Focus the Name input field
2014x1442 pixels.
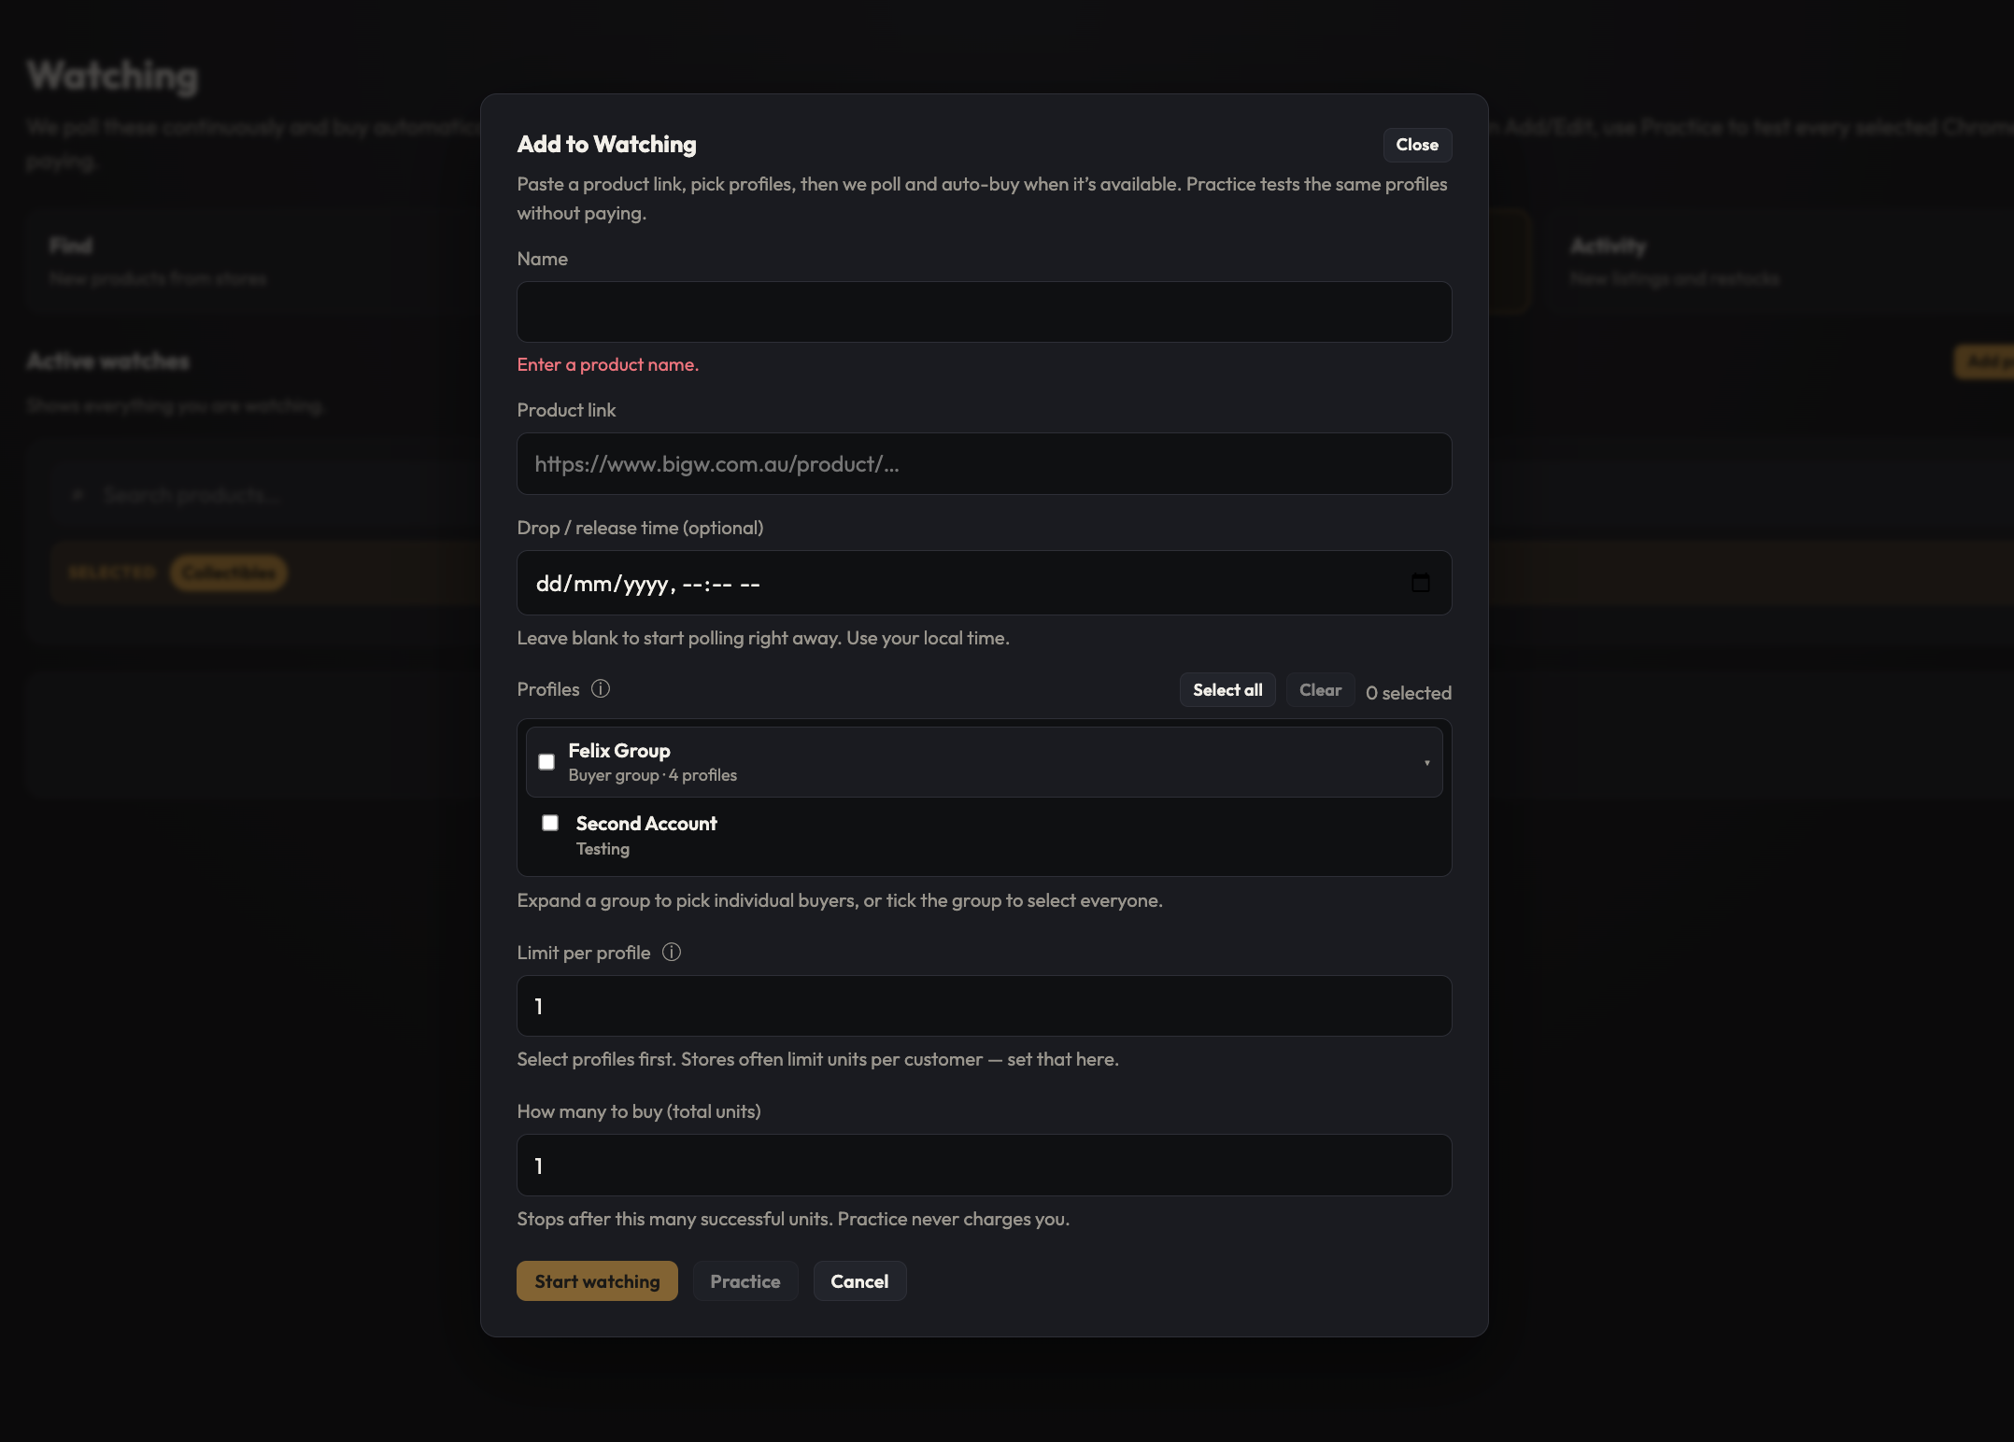(985, 312)
